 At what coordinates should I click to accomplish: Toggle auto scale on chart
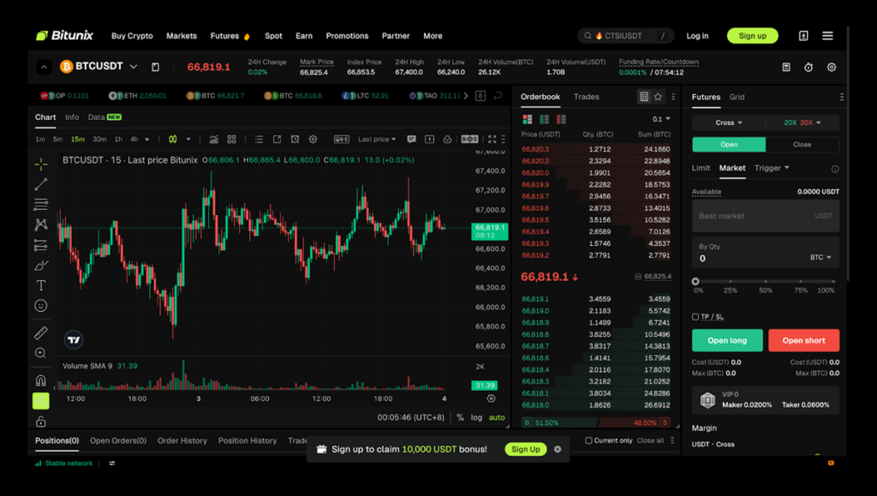[x=497, y=417]
